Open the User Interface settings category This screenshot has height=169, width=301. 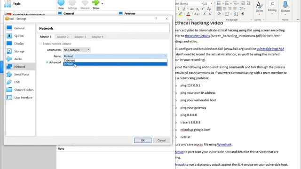coord(23,98)
